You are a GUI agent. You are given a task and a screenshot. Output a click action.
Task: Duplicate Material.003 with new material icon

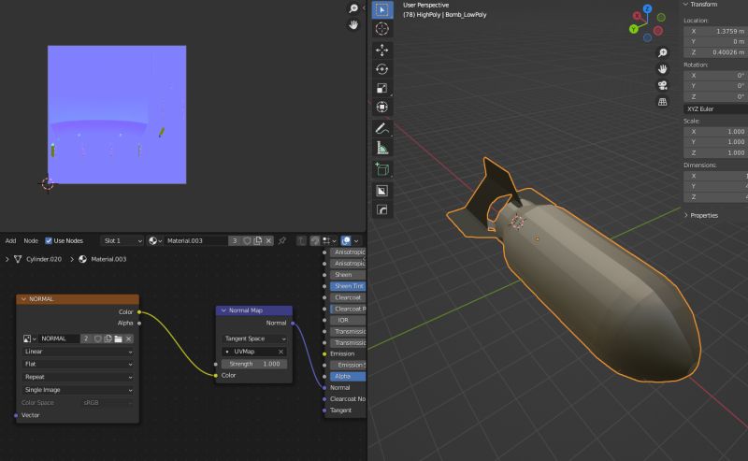(x=258, y=240)
